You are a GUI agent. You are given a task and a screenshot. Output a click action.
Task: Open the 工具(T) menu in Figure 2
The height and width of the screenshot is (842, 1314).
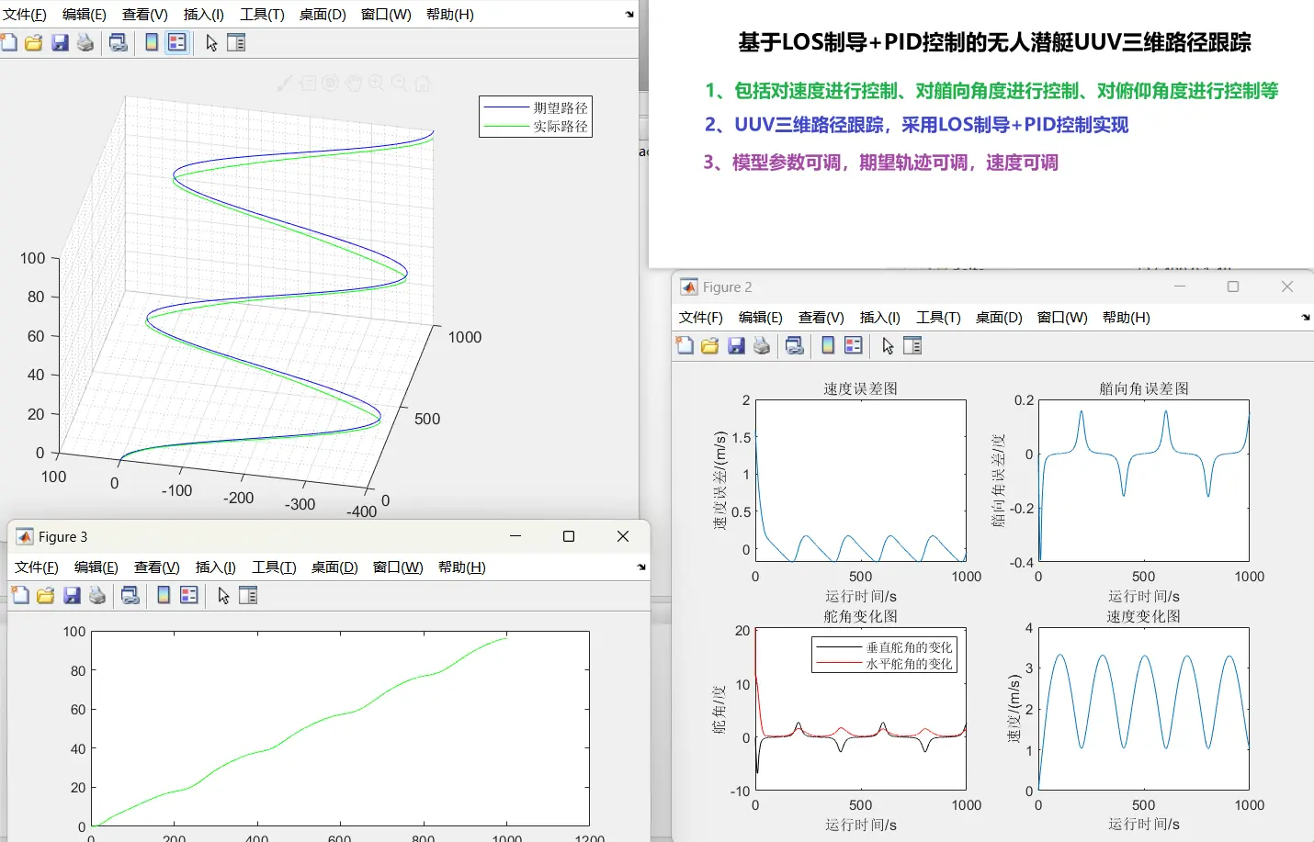(x=936, y=318)
